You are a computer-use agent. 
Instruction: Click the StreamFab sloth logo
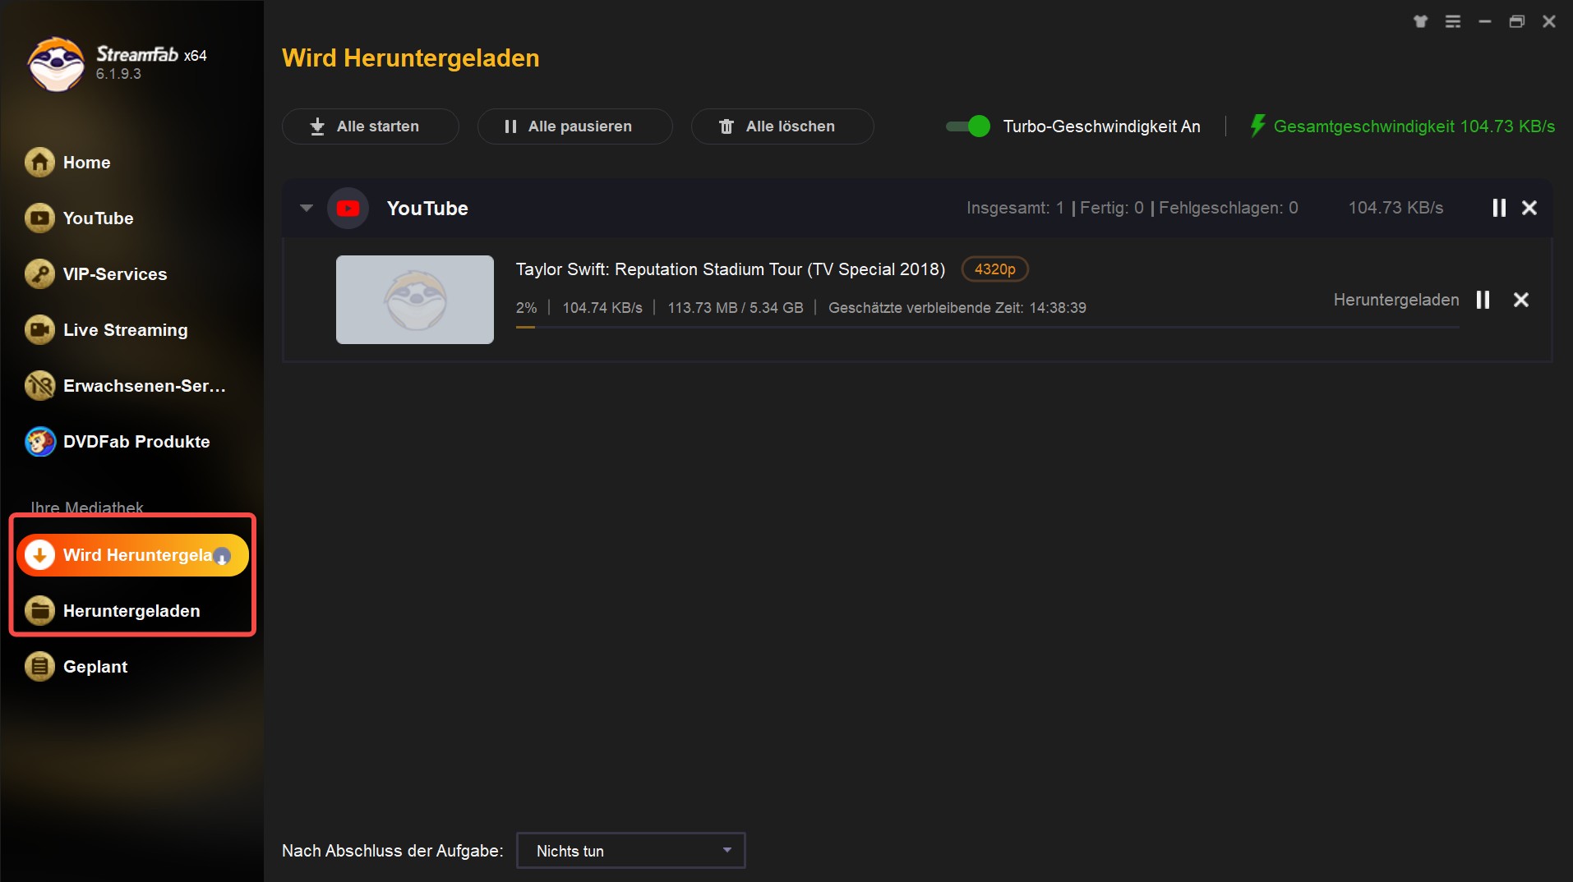(56, 64)
